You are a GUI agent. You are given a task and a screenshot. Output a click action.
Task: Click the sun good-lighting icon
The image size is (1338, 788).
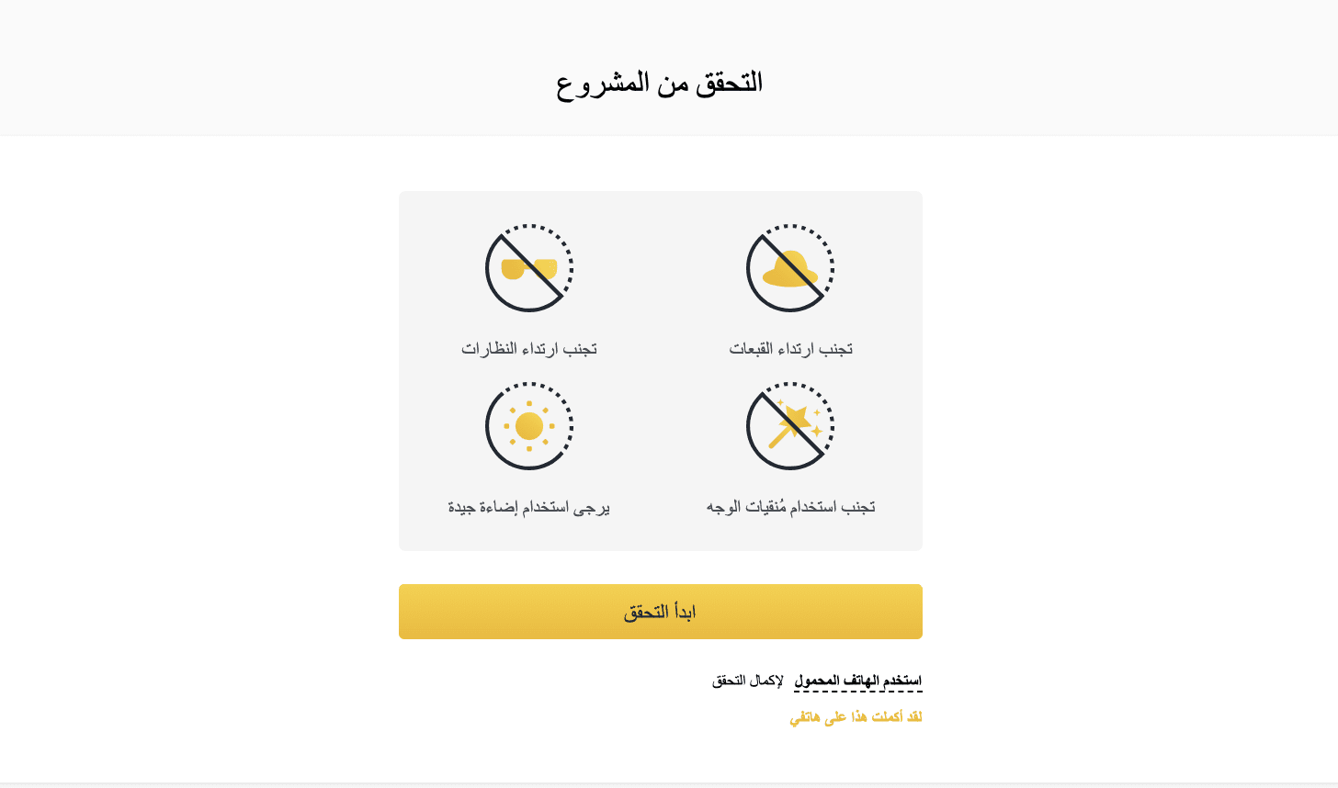click(529, 426)
